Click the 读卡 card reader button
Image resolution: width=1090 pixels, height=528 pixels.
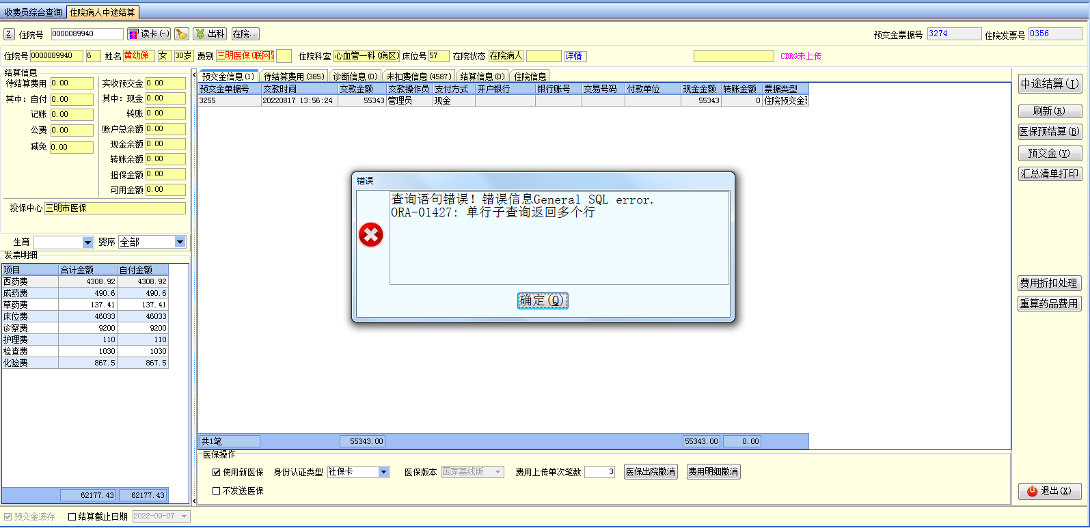[149, 34]
